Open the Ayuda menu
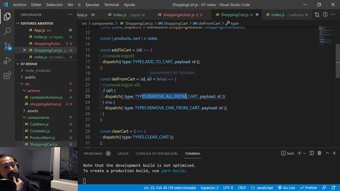 pyautogui.click(x=129, y=5)
